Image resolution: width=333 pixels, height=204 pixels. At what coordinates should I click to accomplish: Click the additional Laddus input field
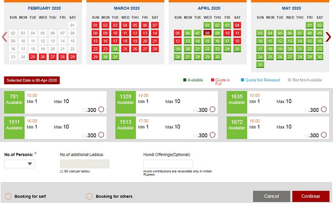(84, 164)
